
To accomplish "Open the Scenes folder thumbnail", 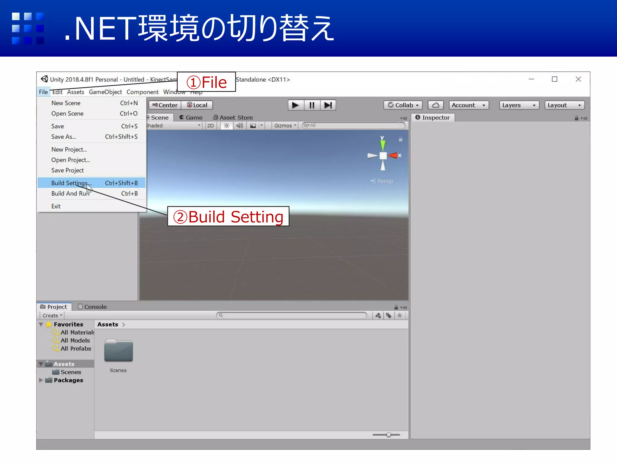I will tap(118, 350).
